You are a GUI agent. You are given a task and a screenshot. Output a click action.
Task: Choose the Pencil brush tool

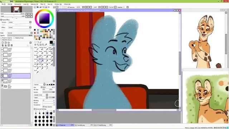point(36,49)
